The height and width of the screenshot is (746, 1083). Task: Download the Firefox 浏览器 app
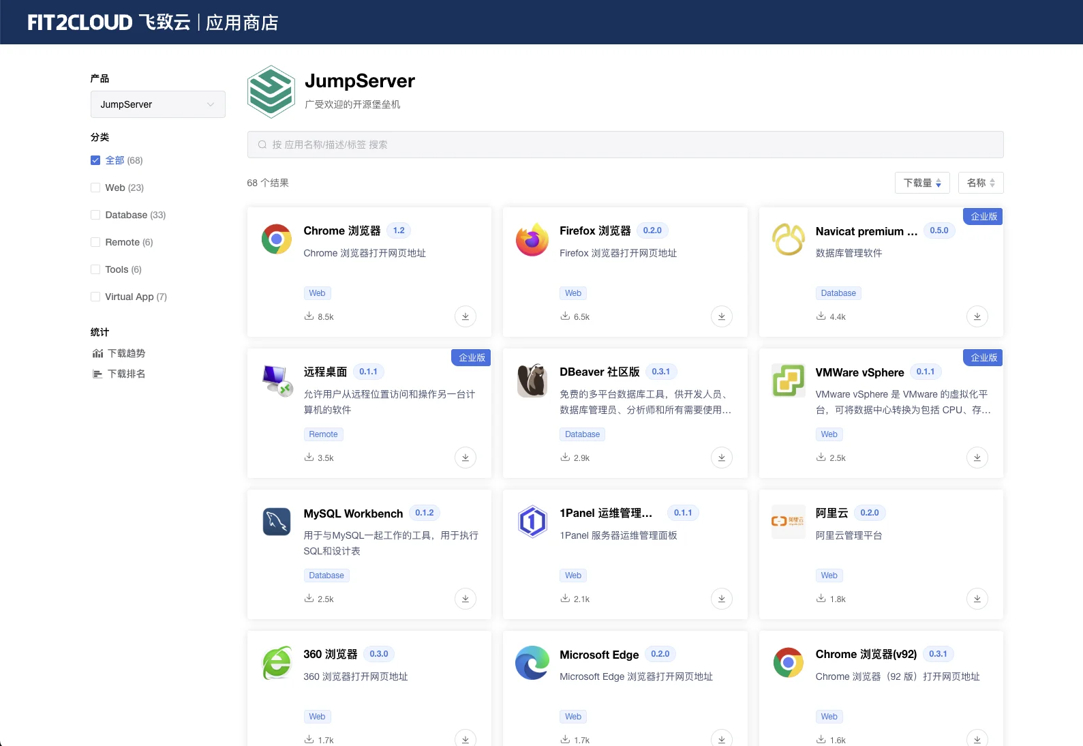(x=722, y=316)
